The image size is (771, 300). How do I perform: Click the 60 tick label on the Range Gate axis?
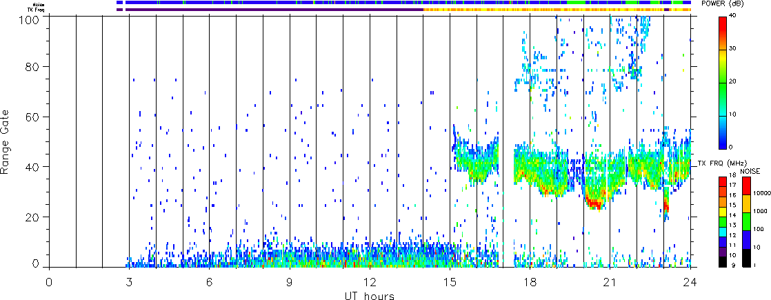[34, 117]
